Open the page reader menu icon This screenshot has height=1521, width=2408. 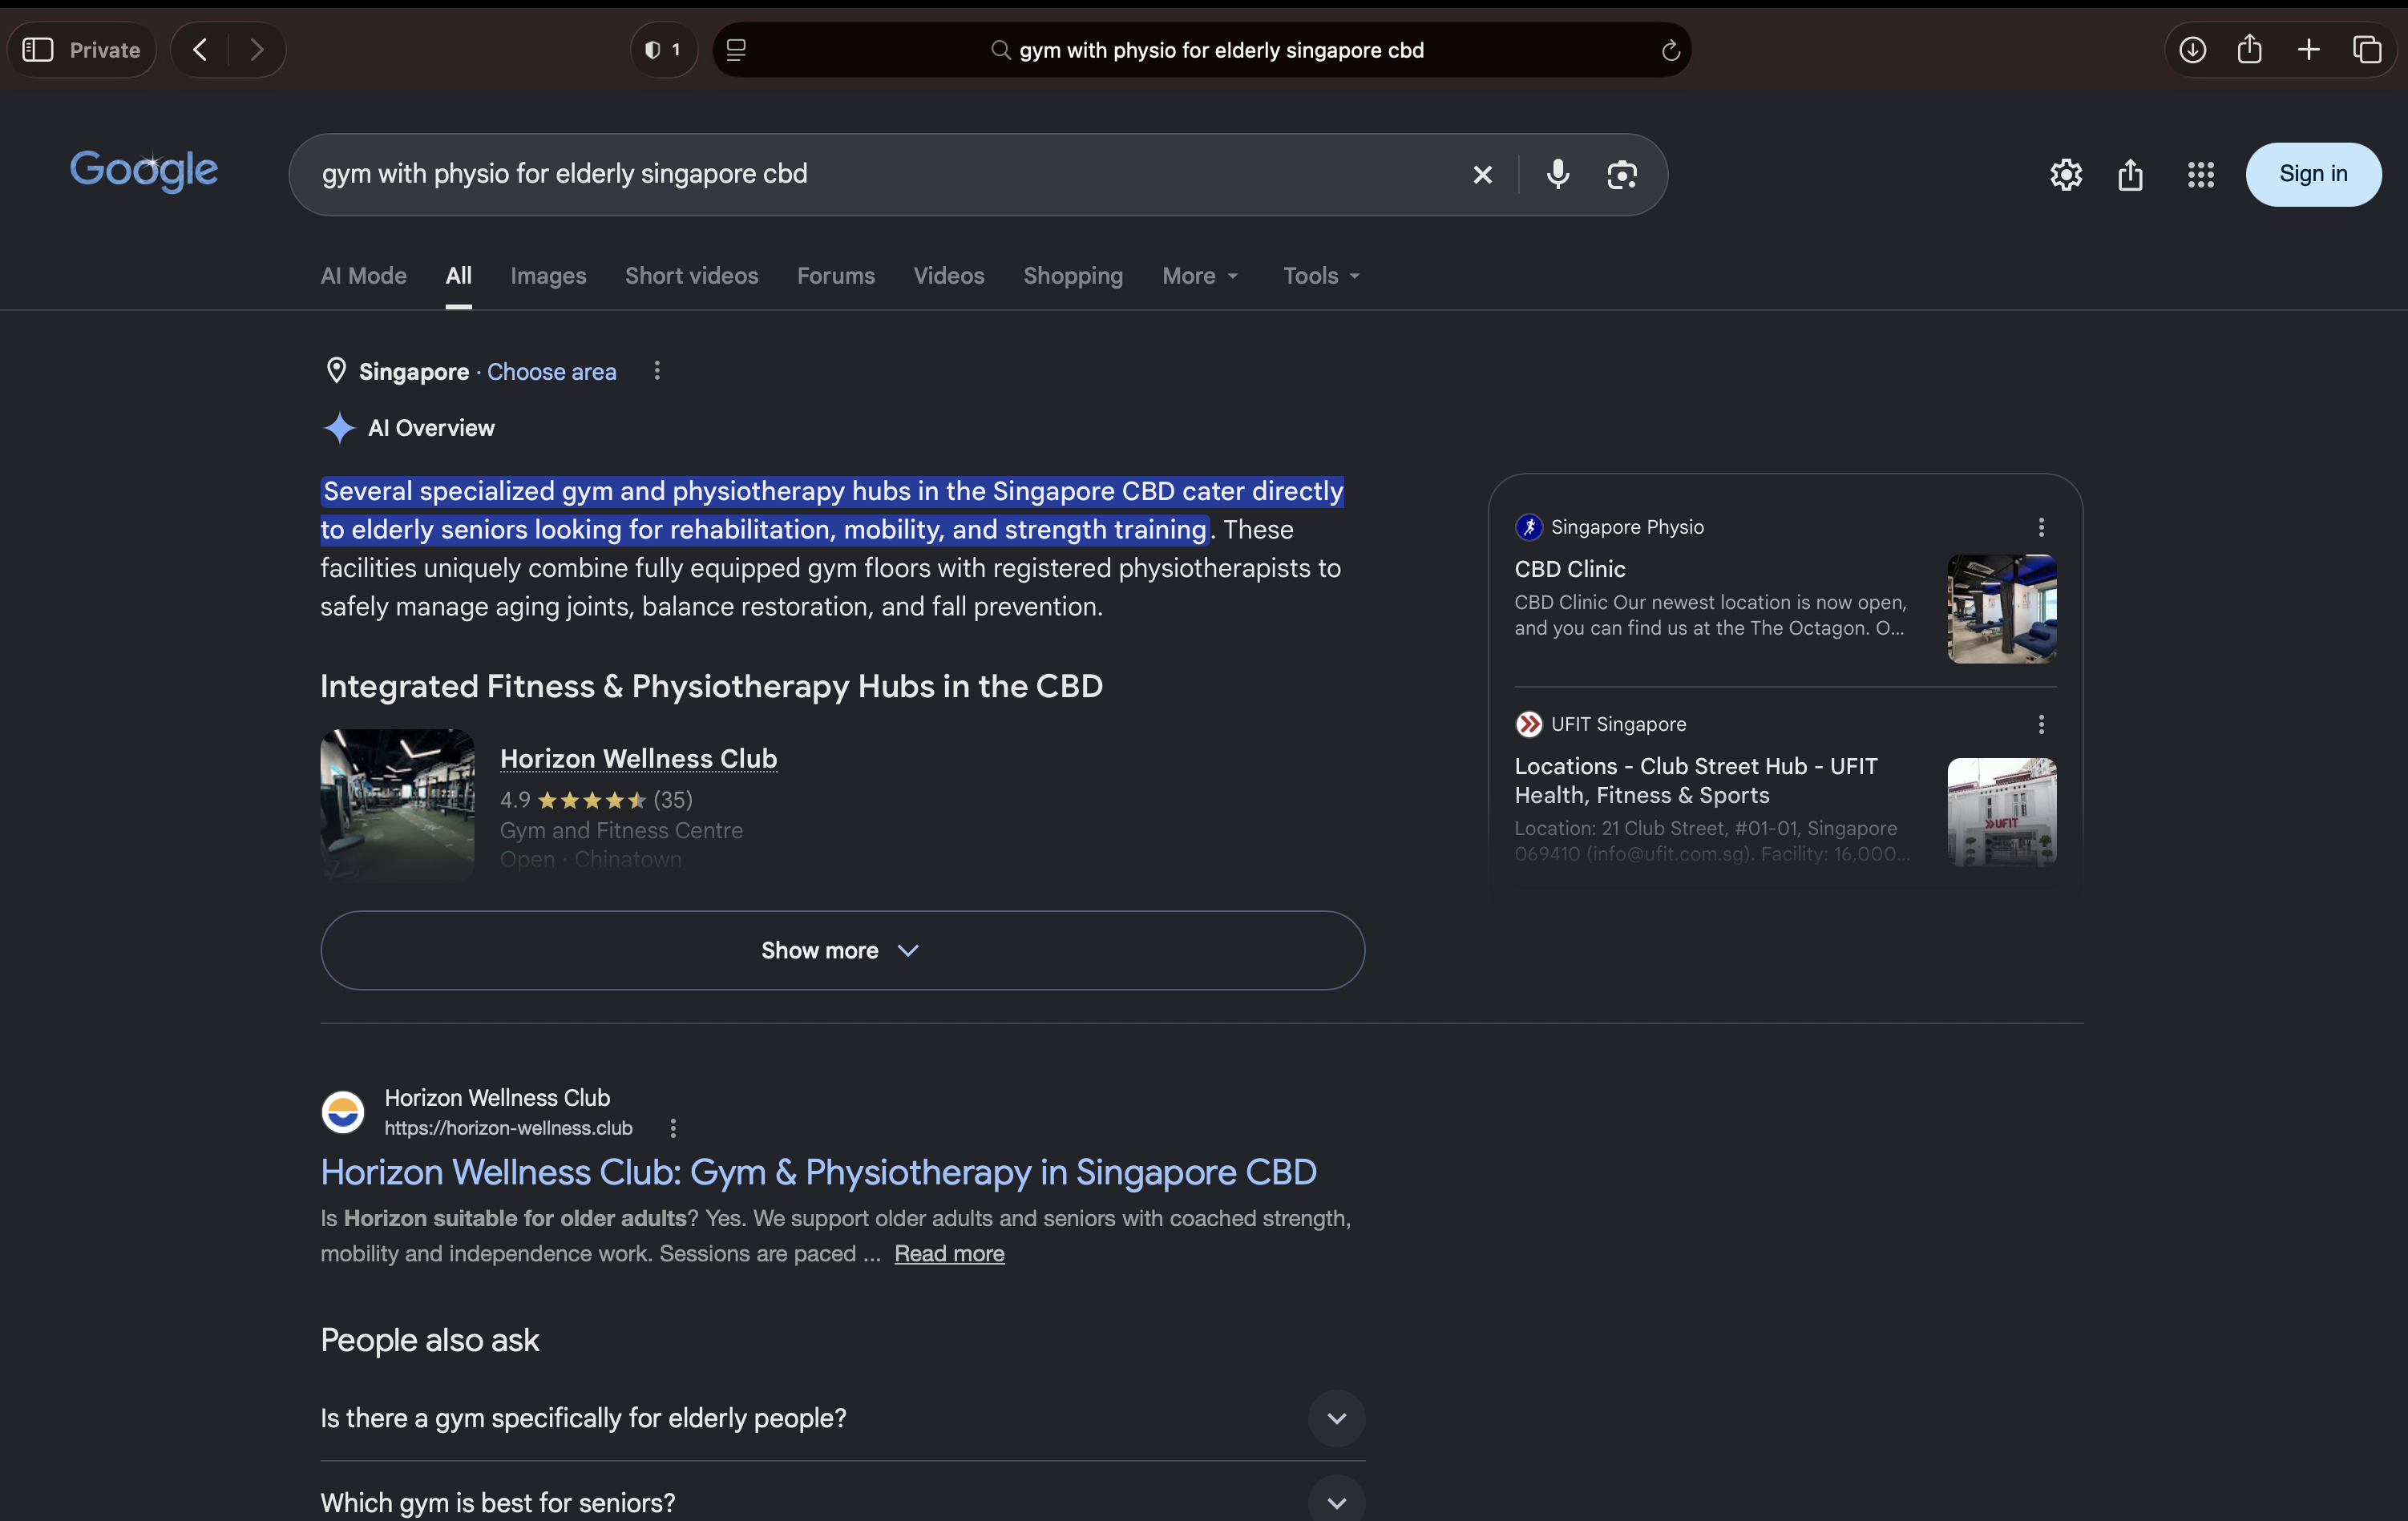(x=736, y=50)
